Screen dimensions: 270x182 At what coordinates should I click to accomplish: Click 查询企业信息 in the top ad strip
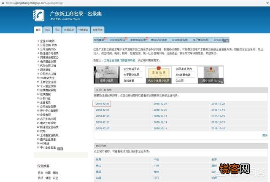pyautogui.click(x=159, y=40)
